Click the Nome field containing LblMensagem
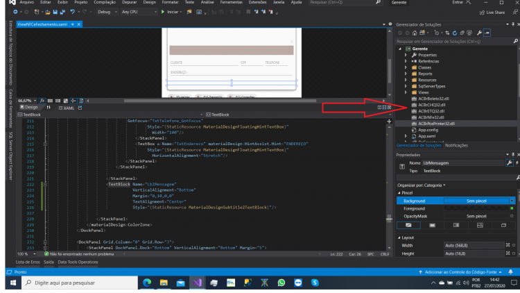 click(463, 162)
